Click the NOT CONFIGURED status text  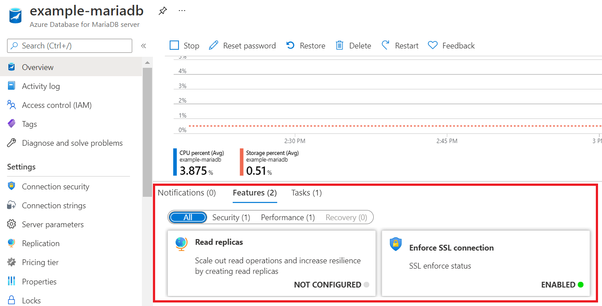pos(327,284)
